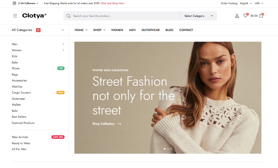
Task: Select the second slider dot
Action: (168, 149)
